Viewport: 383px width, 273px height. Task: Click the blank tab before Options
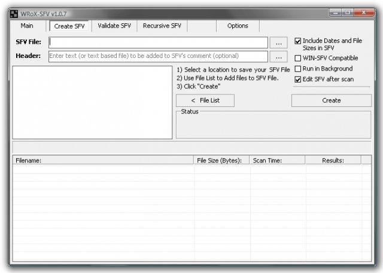click(x=202, y=26)
